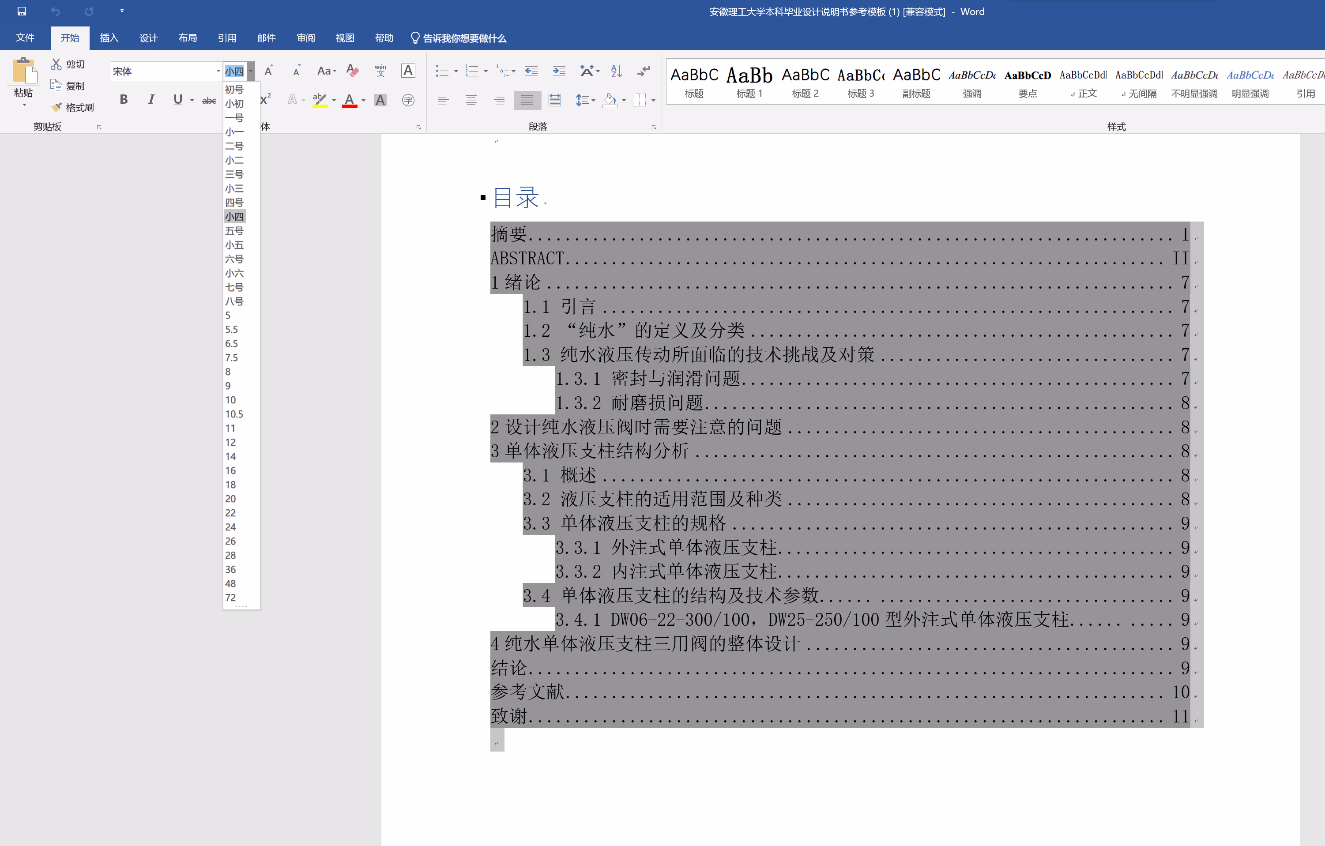
Task: Click the Format Painter brush icon
Action: click(x=56, y=107)
